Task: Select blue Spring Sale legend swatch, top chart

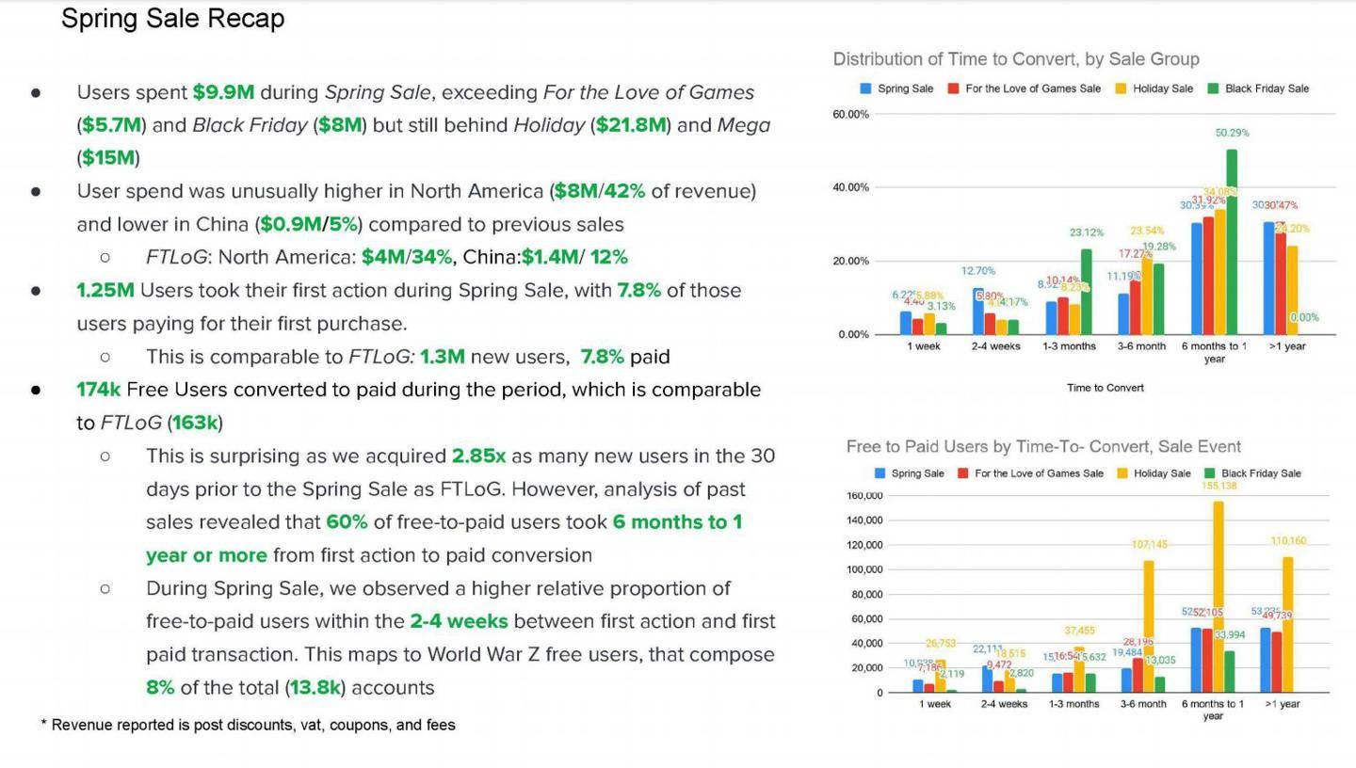Action: (x=865, y=88)
